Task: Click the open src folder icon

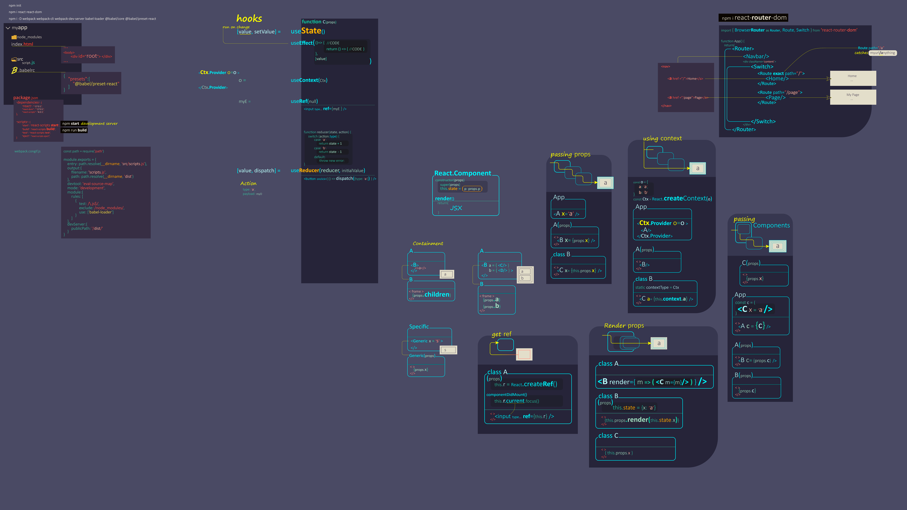Action: pyautogui.click(x=14, y=60)
